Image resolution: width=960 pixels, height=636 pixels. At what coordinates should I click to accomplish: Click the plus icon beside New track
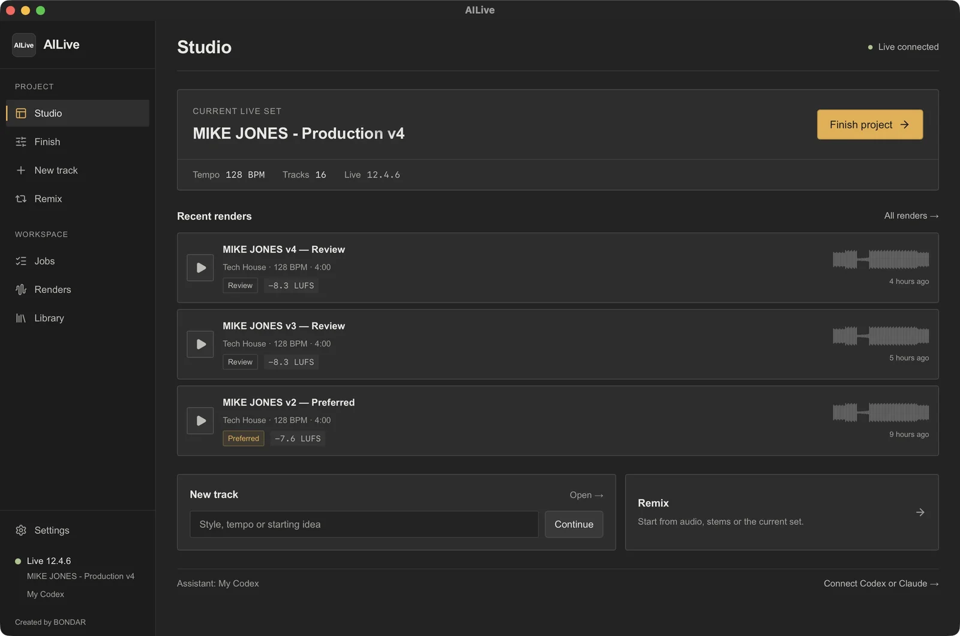click(x=21, y=170)
